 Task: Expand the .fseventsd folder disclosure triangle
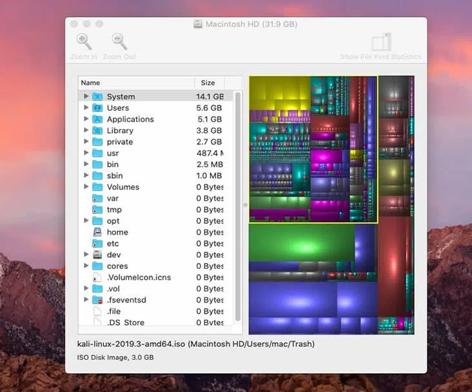click(86, 299)
